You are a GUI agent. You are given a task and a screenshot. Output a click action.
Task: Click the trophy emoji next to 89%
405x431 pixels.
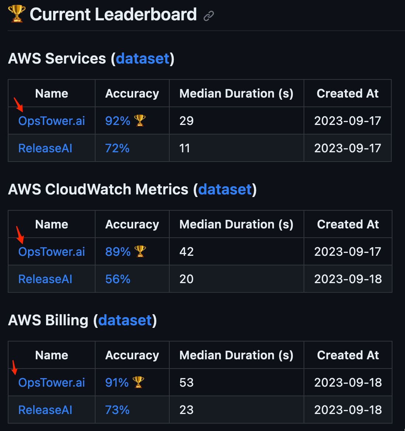[x=140, y=251]
